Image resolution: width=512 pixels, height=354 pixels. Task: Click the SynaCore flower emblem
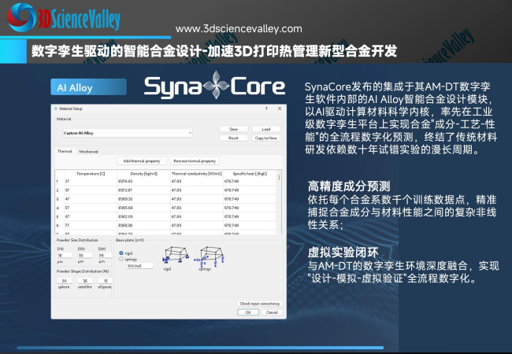pyautogui.click(x=216, y=85)
